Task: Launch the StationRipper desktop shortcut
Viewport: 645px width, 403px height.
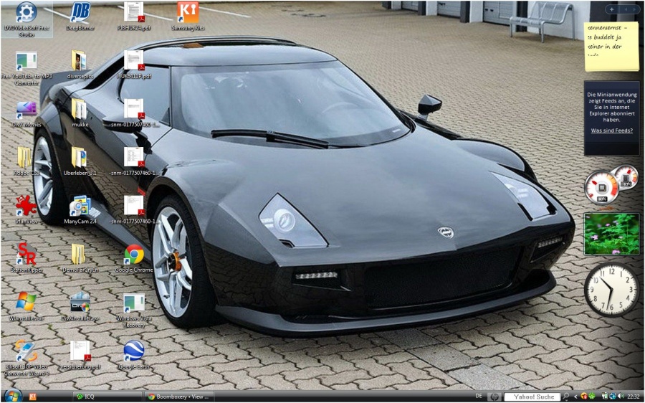Action: (26, 255)
